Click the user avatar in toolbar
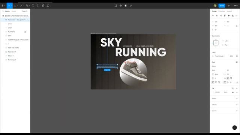Viewport: 240px width, 135px height. click(x=215, y=6)
